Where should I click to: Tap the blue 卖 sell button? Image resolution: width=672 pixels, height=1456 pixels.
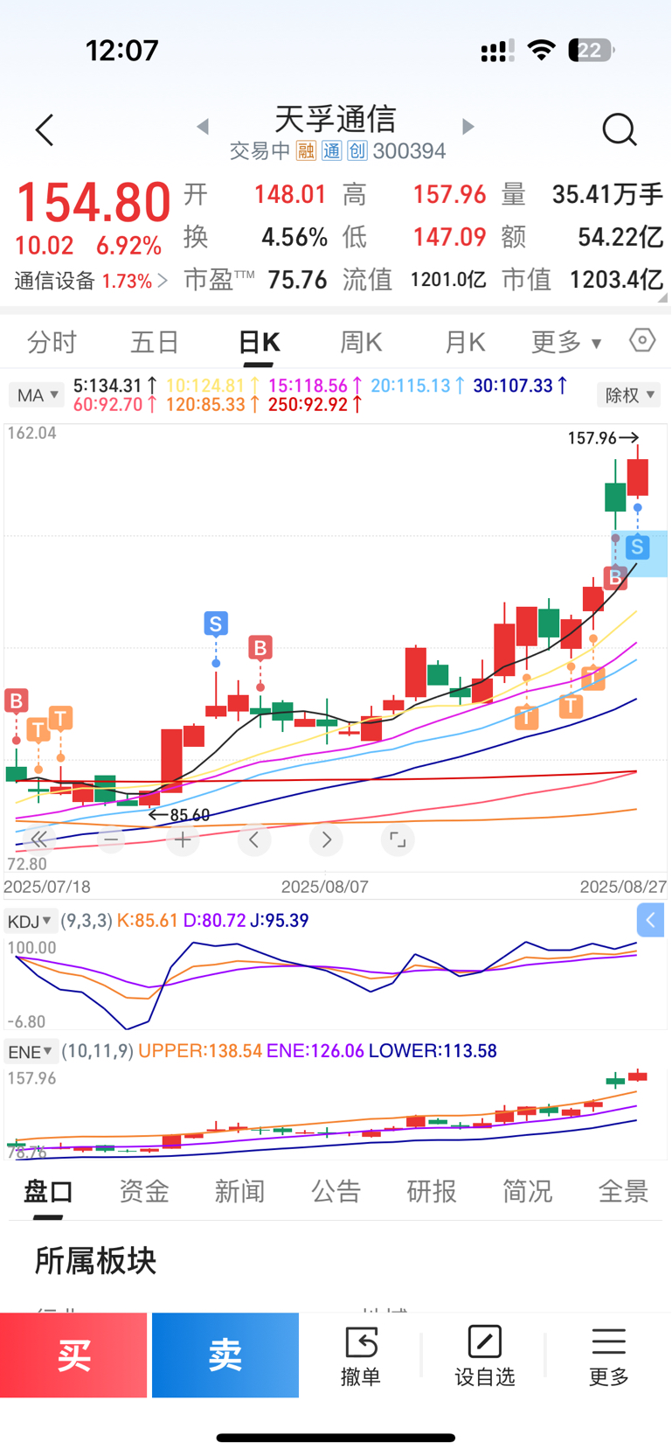(x=225, y=1355)
